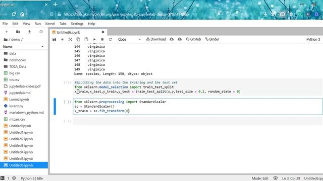Image resolution: width=323 pixels, height=181 pixels.
Task: Click the unsaved dot on Untitled6.ipynb tab
Action: [103, 32]
